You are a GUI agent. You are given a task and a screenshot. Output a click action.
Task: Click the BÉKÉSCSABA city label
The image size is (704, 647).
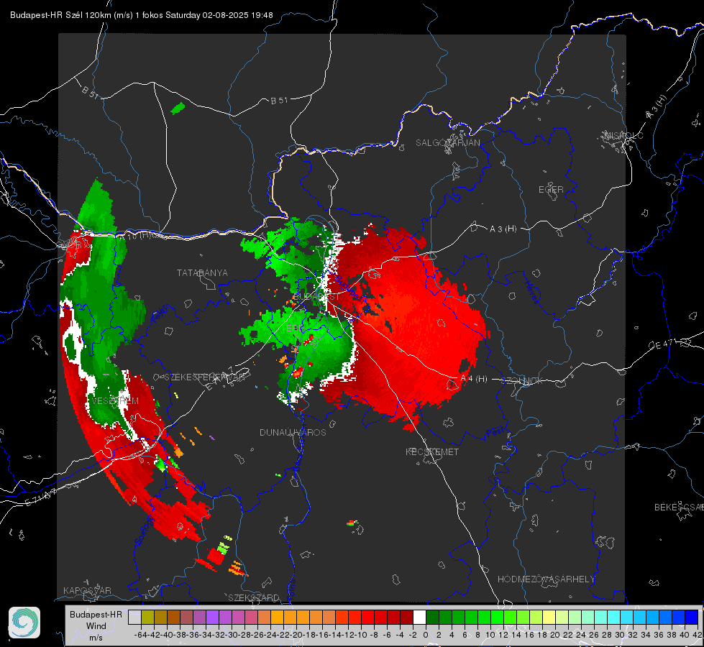pos(679,508)
